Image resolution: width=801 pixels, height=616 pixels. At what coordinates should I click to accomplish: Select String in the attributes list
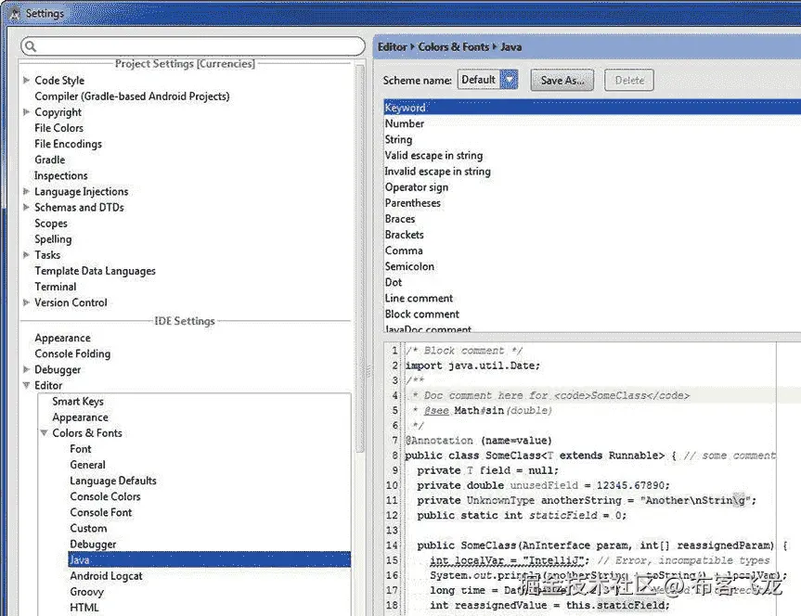click(398, 139)
